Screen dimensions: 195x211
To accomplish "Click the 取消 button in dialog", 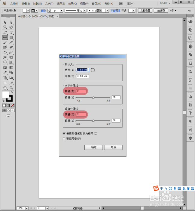I will pos(113,147).
